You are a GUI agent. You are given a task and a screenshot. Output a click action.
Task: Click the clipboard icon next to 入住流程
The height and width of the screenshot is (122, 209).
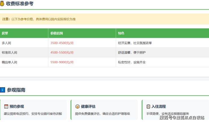[148, 106]
